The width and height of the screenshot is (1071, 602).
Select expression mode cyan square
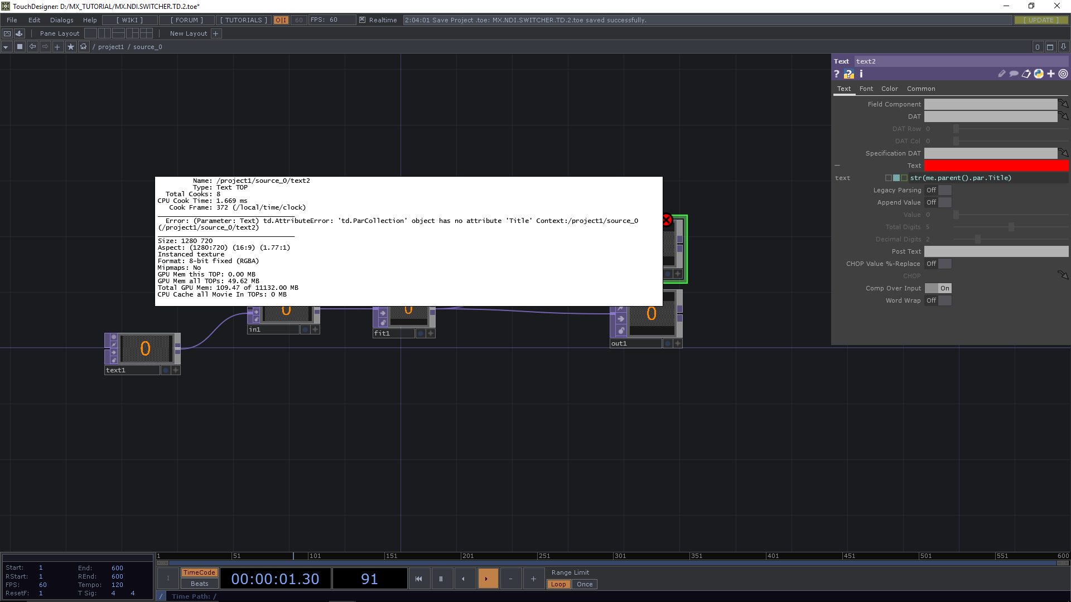[896, 178]
